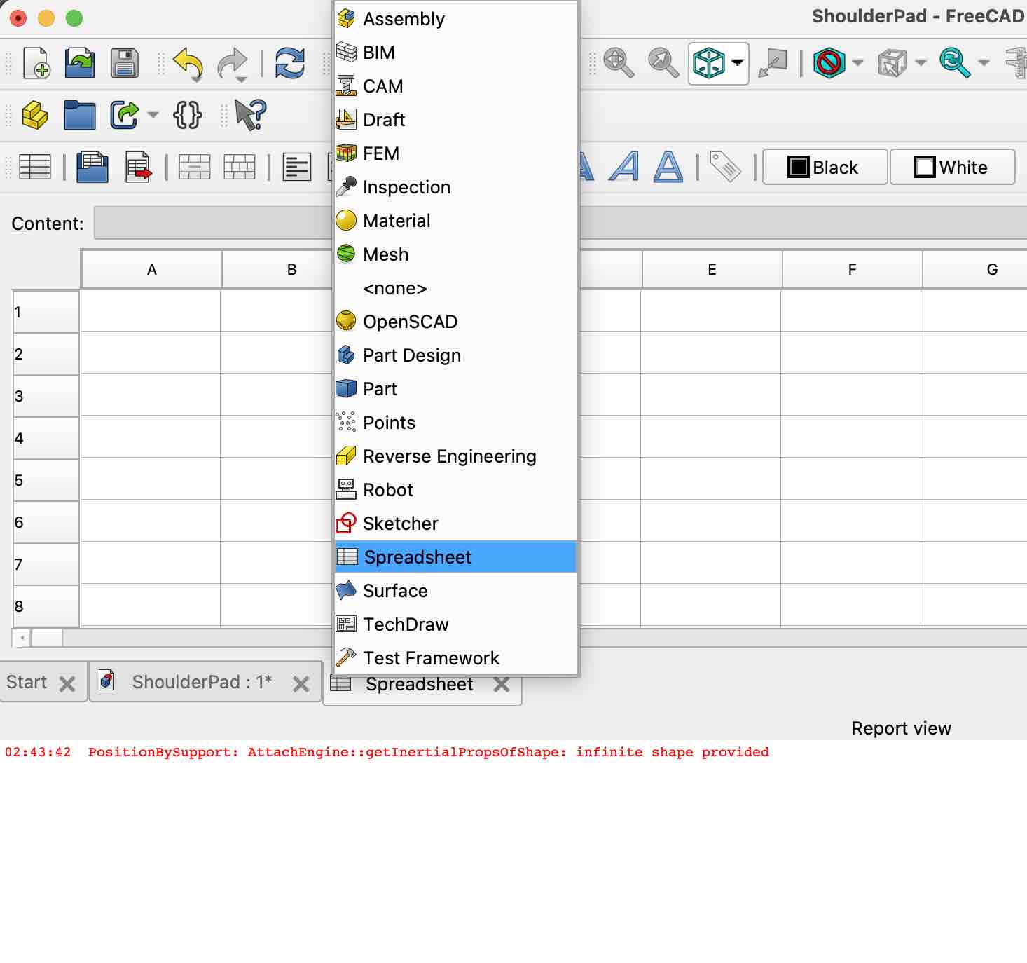Align cell content to the left
Image resolution: width=1027 pixels, height=963 pixels.
(297, 167)
